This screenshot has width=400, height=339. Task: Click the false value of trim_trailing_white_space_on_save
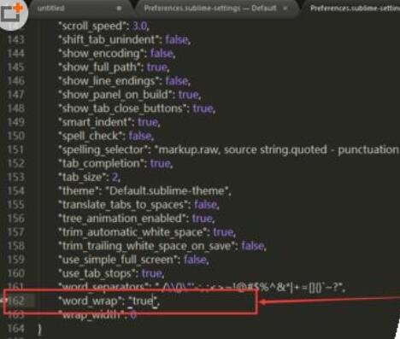(253, 246)
